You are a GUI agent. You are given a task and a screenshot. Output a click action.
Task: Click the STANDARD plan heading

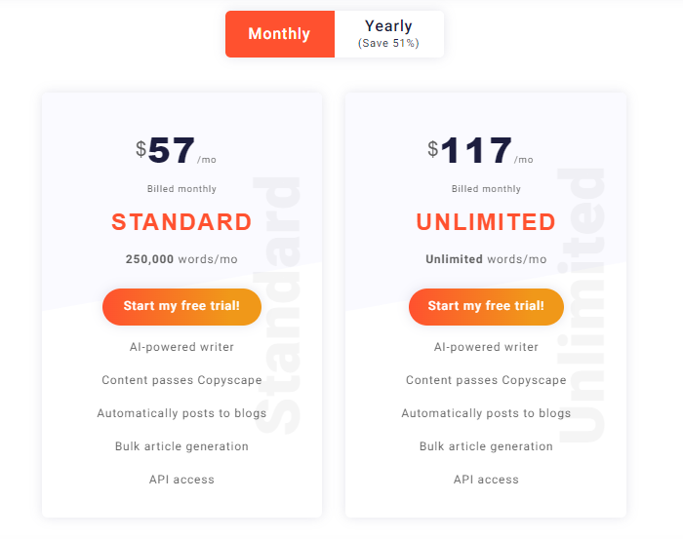[x=181, y=222]
